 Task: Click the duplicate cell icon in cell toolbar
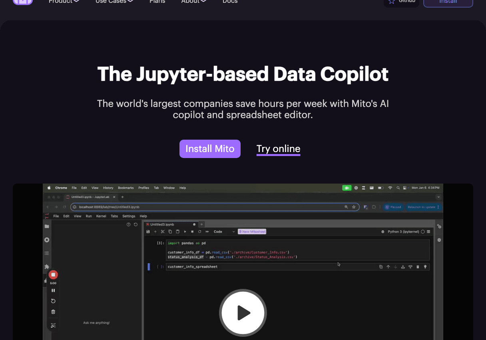(x=381, y=267)
